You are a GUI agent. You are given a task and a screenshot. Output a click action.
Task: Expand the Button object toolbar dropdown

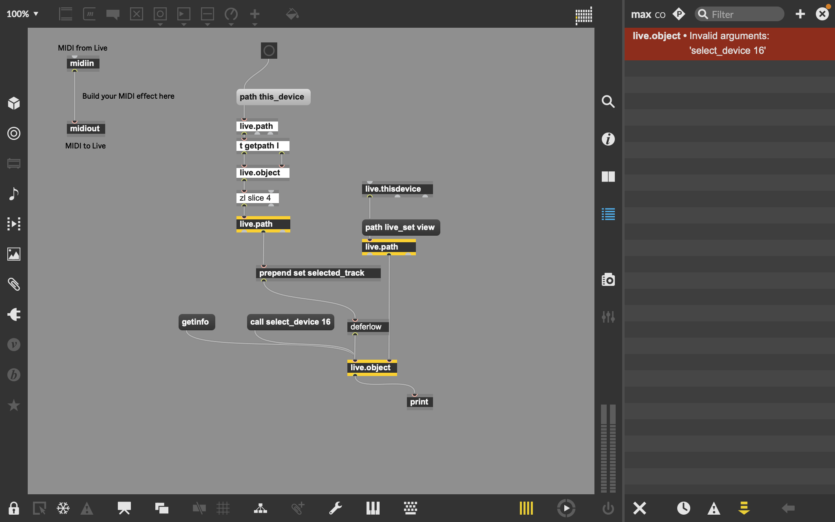click(160, 24)
